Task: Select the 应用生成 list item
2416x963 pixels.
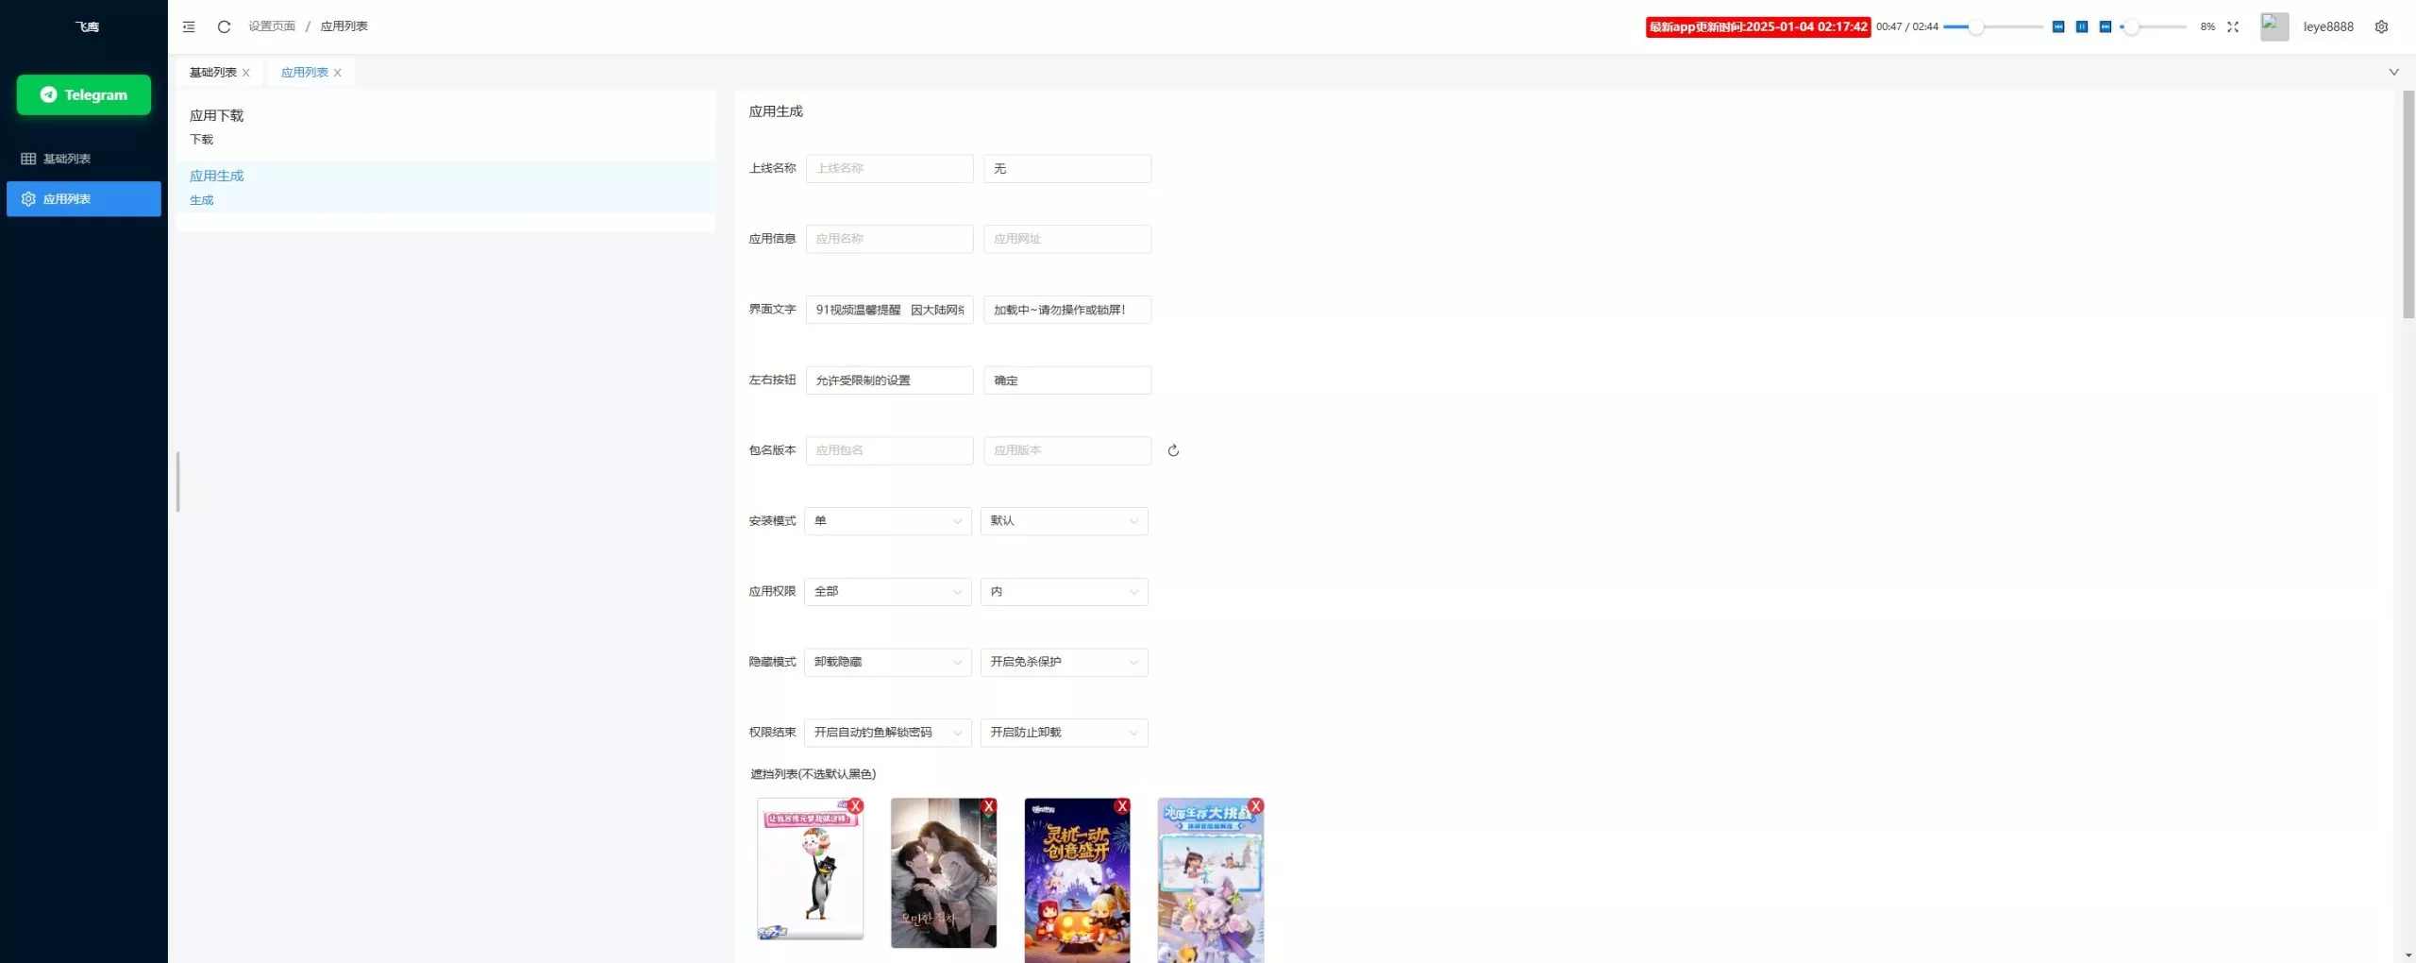Action: pos(445,187)
